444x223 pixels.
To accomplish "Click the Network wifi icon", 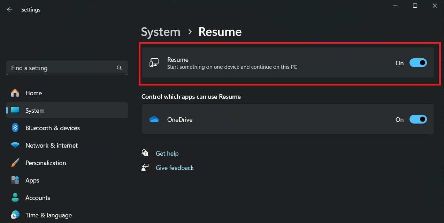I will click(15, 145).
